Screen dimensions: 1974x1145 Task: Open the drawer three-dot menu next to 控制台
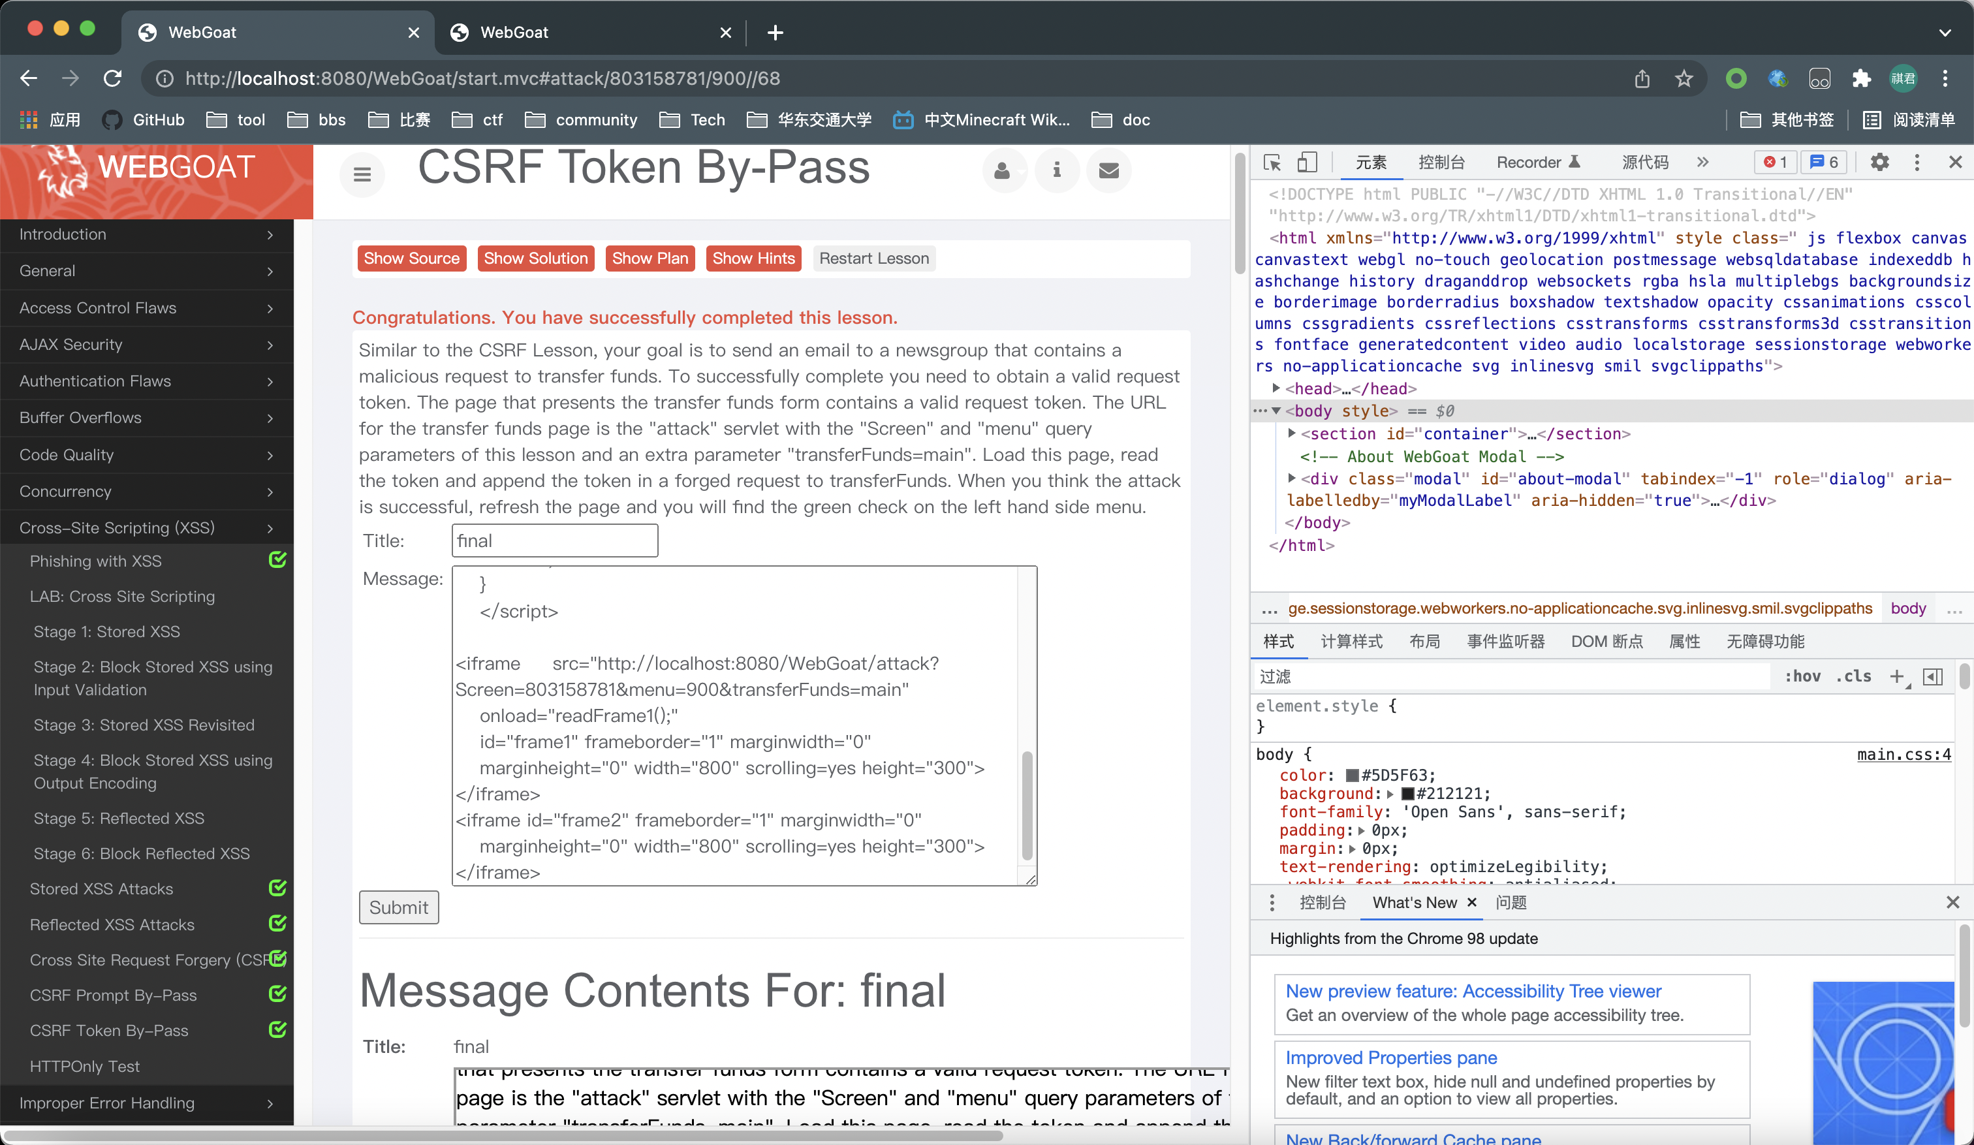pos(1272,902)
